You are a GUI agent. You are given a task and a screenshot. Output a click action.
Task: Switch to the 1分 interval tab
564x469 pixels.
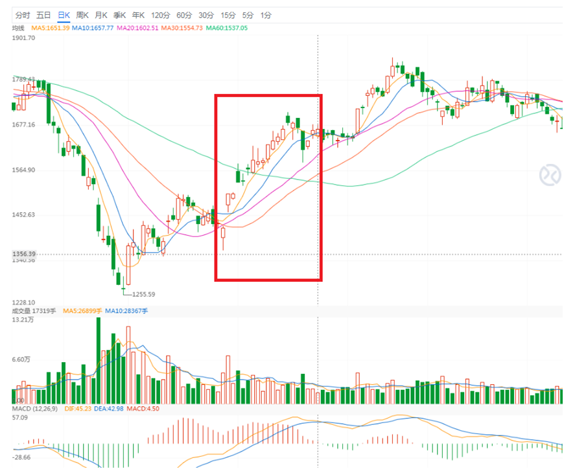click(x=266, y=15)
